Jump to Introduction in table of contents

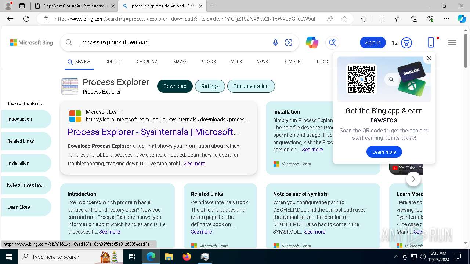(x=26, y=119)
